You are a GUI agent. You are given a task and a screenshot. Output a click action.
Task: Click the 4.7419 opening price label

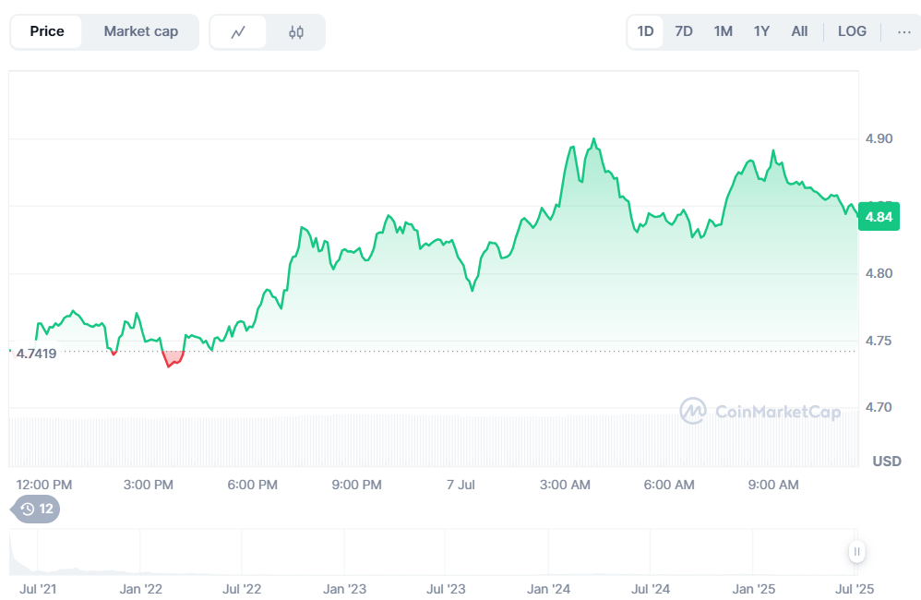point(36,353)
